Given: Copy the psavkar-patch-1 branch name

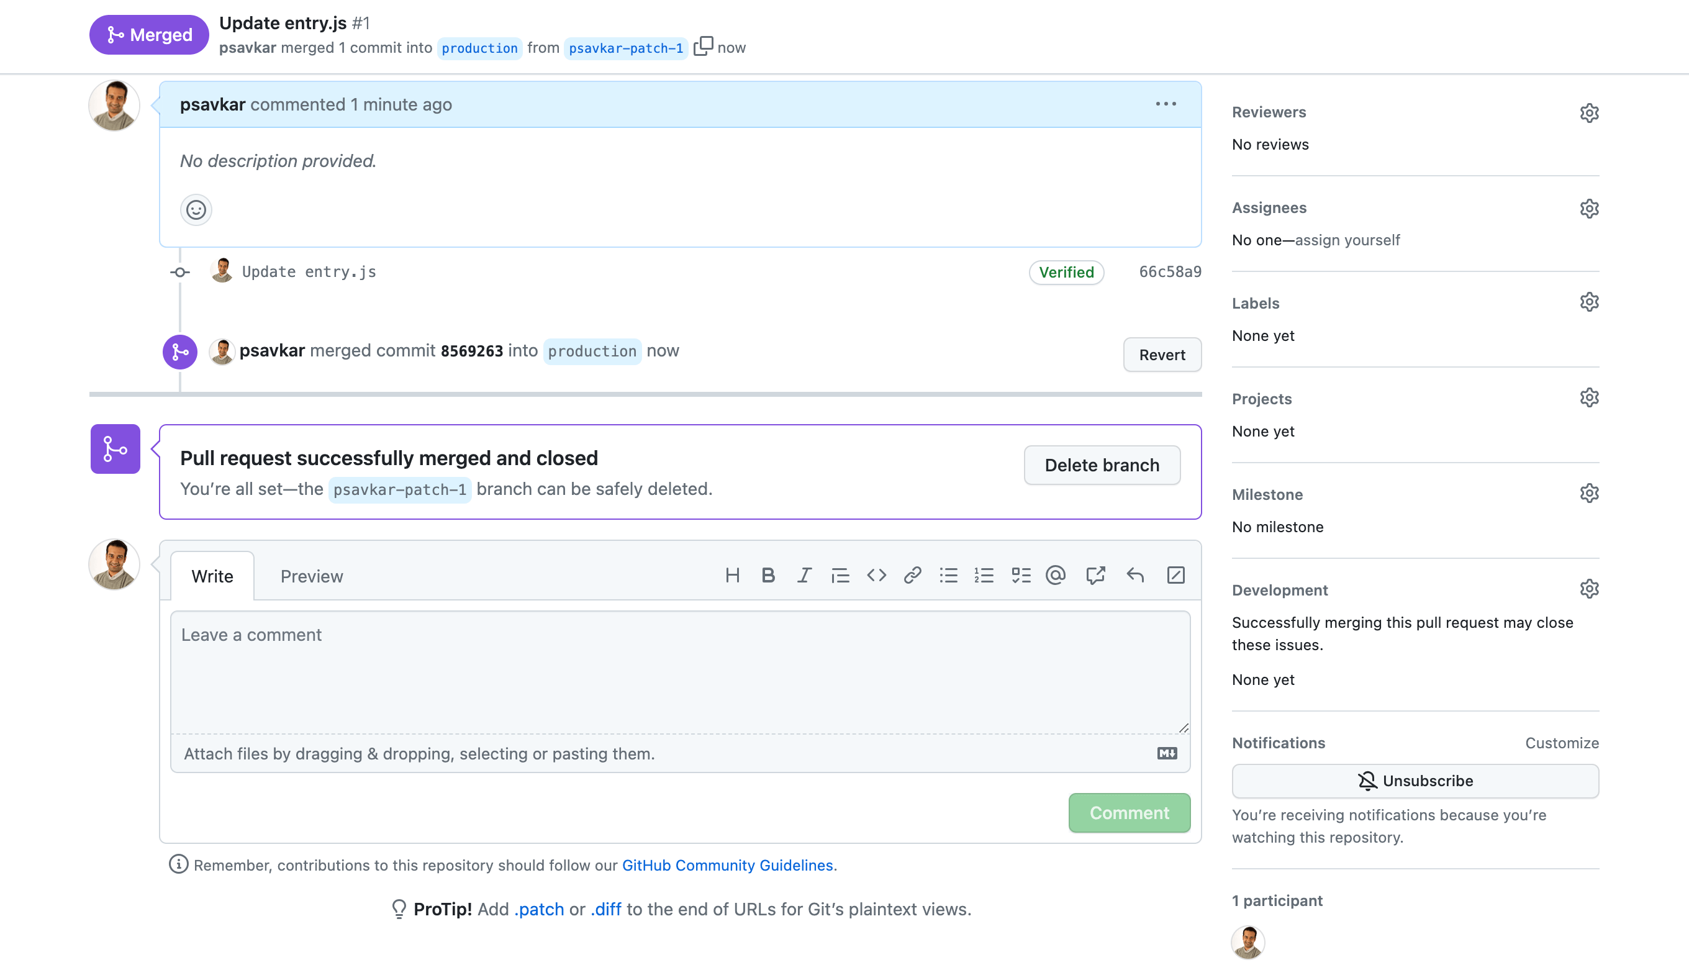Looking at the screenshot, I should (x=703, y=47).
